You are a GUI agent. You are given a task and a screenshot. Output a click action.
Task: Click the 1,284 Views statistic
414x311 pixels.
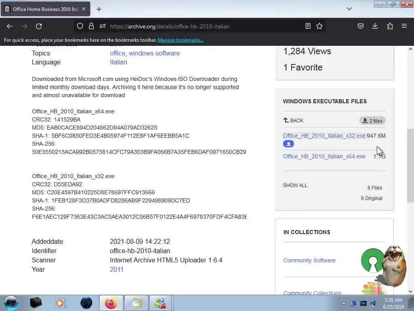point(307,51)
